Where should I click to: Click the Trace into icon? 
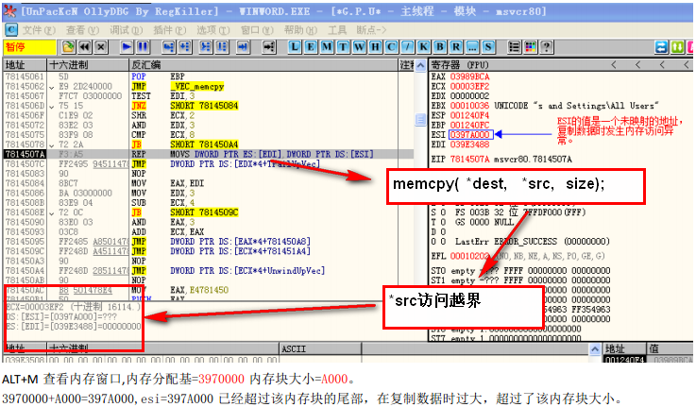coord(206,47)
